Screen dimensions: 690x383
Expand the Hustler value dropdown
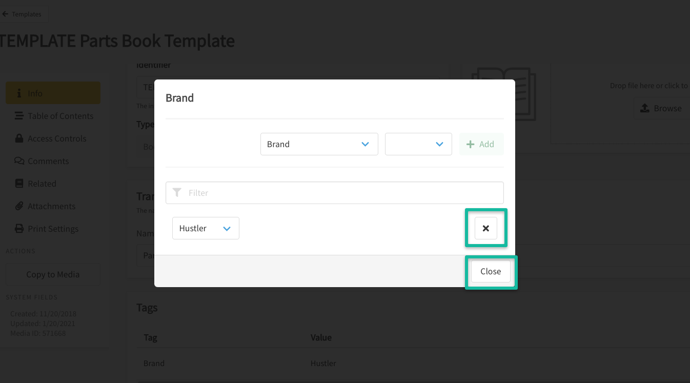point(206,228)
